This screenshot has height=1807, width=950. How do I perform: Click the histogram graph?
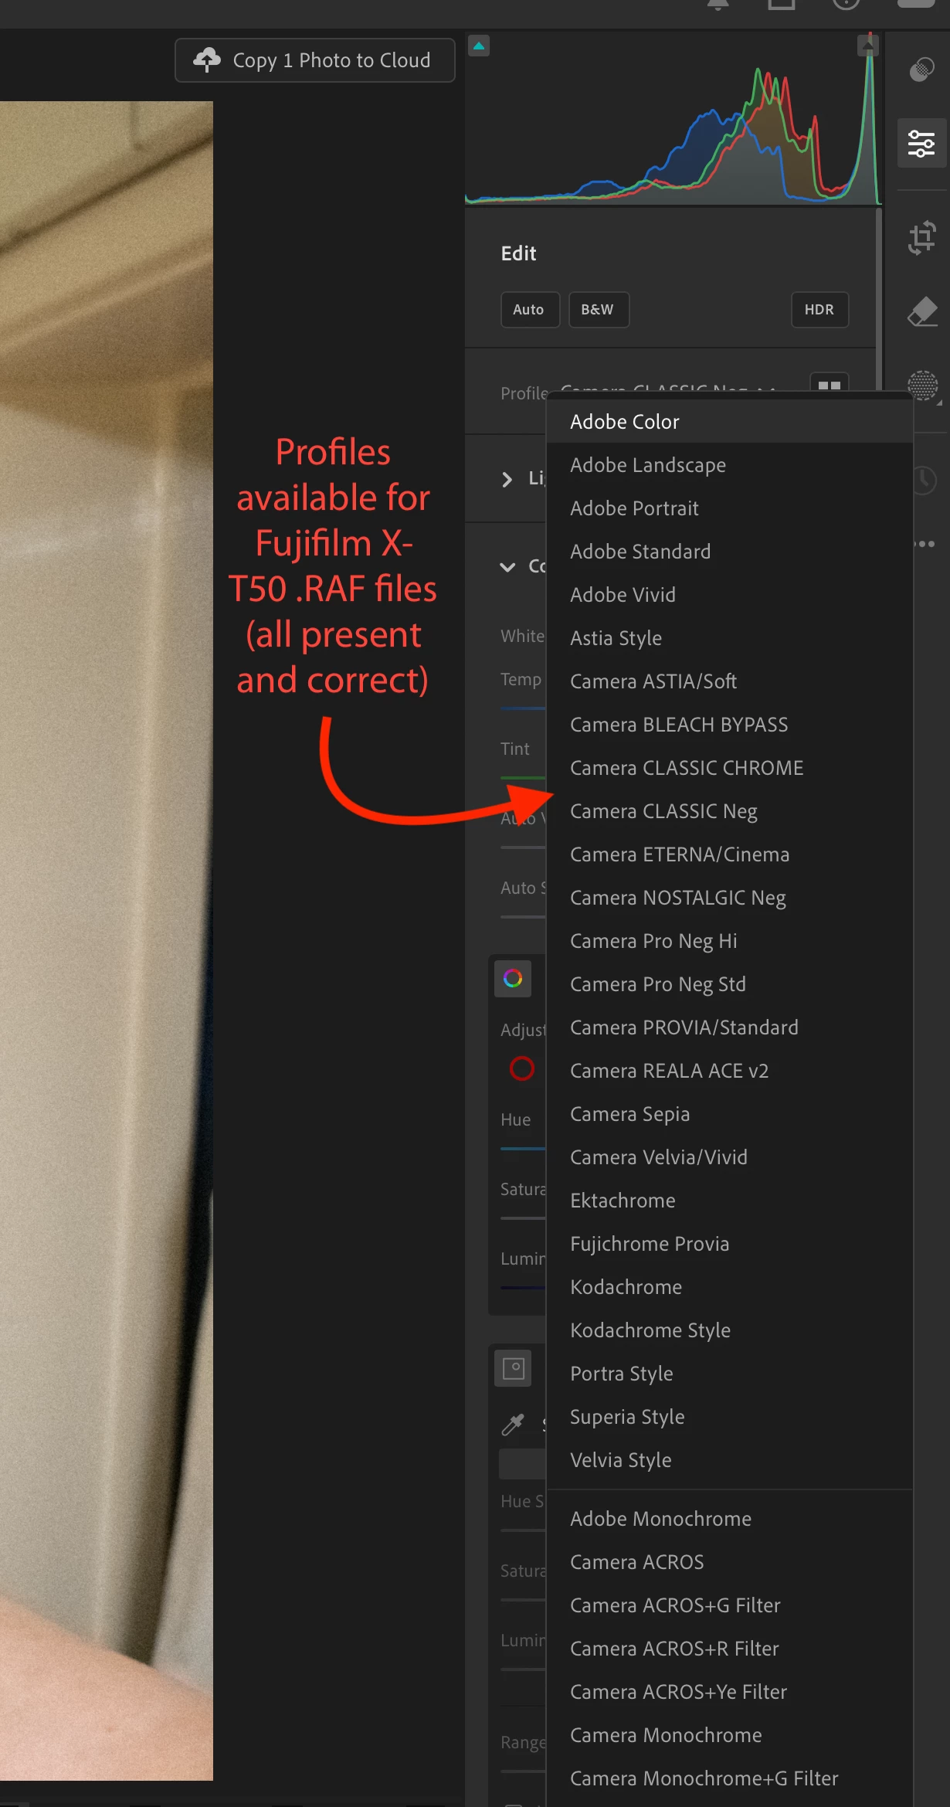tap(673, 120)
